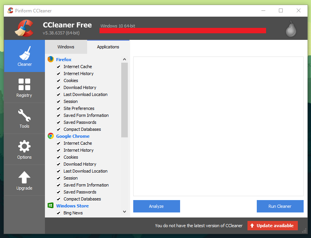311x238 pixels.
Task: Click the Firefox browser icon in the list
Action: point(51,59)
